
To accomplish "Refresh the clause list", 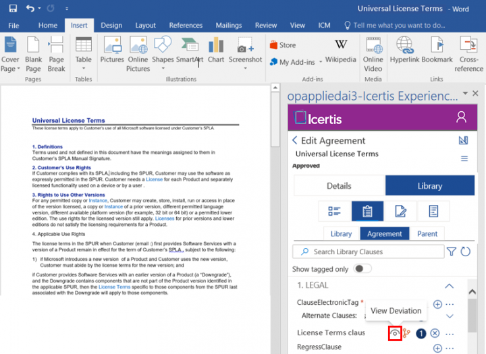I will point(466,252).
